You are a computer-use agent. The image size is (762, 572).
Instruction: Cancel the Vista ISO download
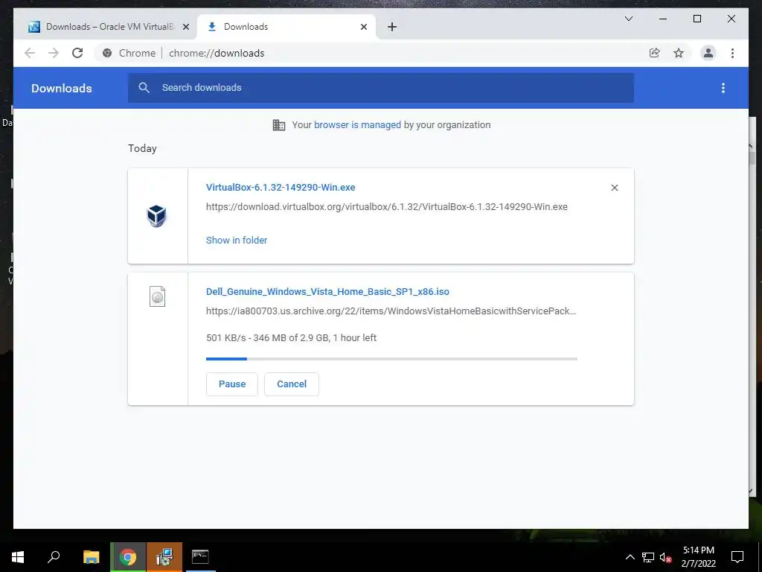[x=292, y=384]
